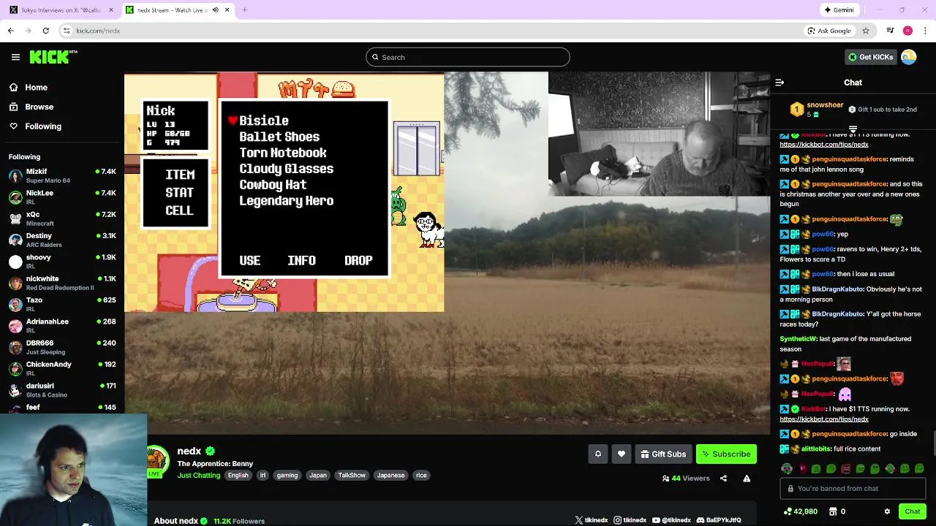This screenshot has width=936, height=526.
Task: Open NickLee channel in Following list
Action: [62, 197]
